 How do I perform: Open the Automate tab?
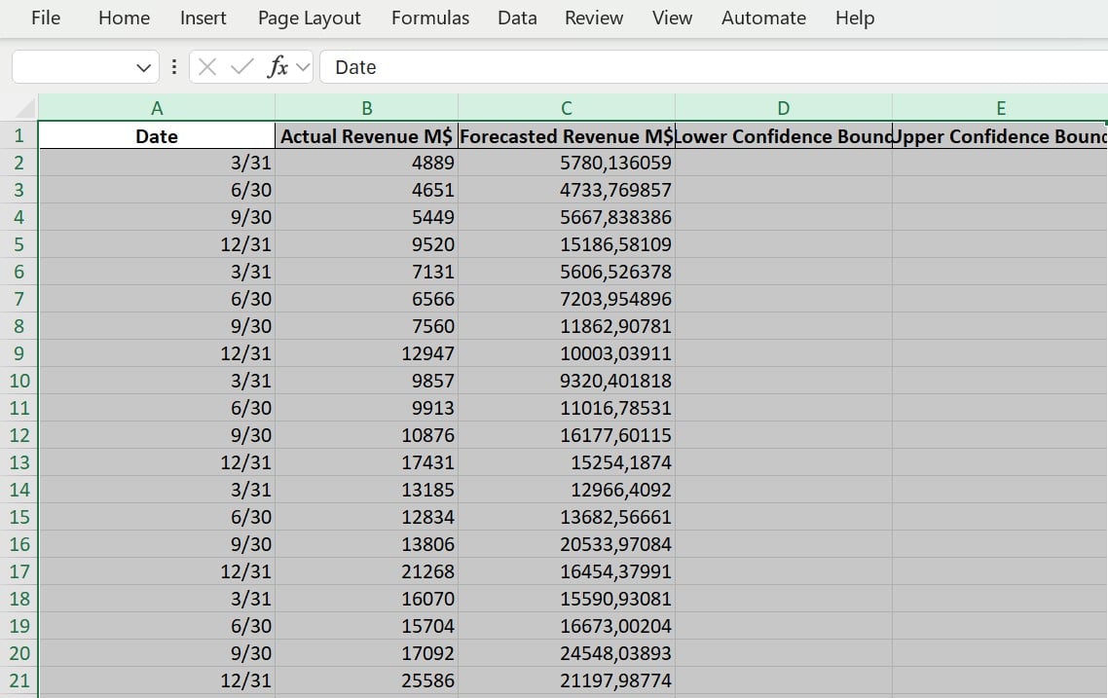pyautogui.click(x=763, y=18)
